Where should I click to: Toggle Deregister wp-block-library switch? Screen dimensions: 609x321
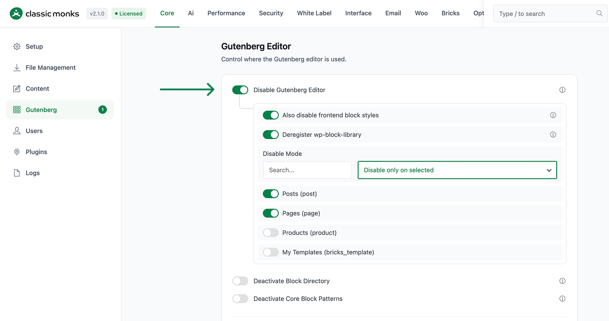click(x=271, y=135)
